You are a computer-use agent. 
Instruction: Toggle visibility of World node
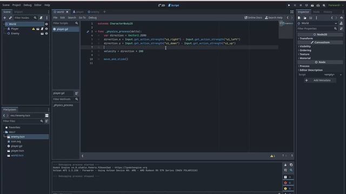pos(46,24)
